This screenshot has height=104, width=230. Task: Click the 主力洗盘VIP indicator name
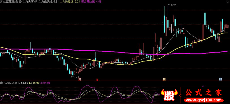30,2
